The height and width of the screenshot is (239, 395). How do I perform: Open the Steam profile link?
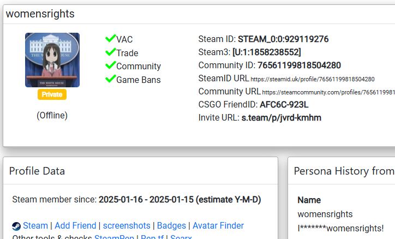tap(35, 226)
